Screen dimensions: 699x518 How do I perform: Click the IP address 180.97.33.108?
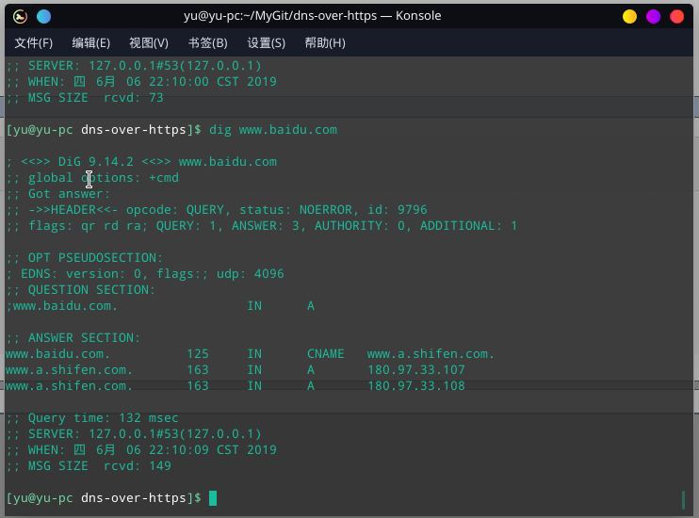(416, 385)
